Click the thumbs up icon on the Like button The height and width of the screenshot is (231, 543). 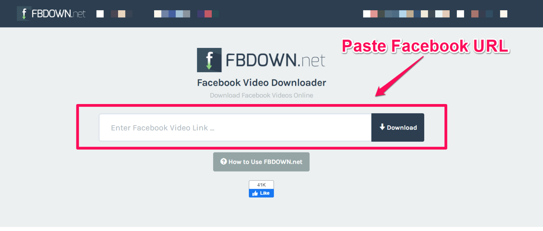[255, 193]
